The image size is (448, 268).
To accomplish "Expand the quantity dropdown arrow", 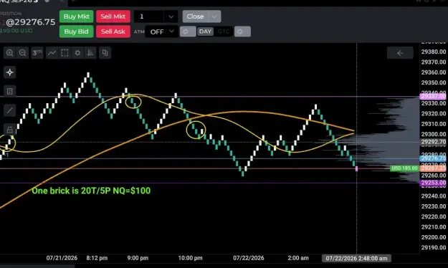I will click(171, 16).
